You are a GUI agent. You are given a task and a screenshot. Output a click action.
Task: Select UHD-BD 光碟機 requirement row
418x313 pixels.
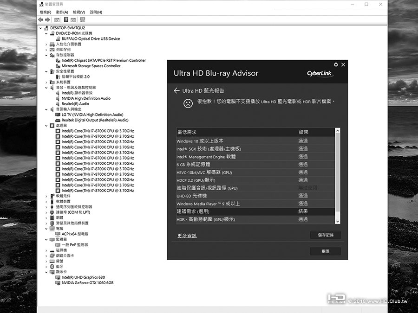(255, 196)
